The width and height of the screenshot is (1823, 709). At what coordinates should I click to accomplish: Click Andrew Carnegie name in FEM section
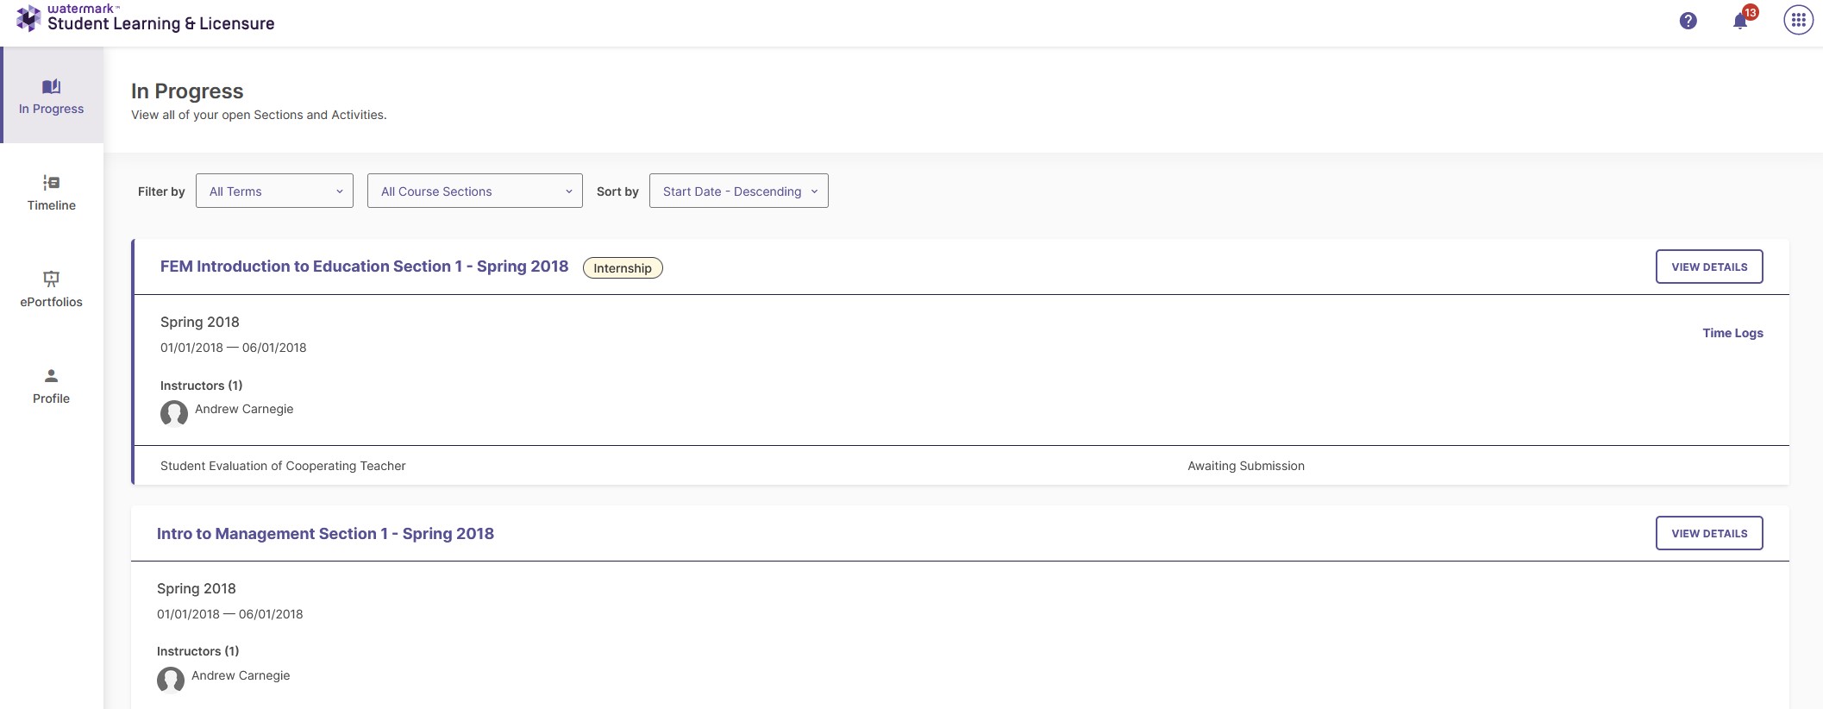click(244, 409)
